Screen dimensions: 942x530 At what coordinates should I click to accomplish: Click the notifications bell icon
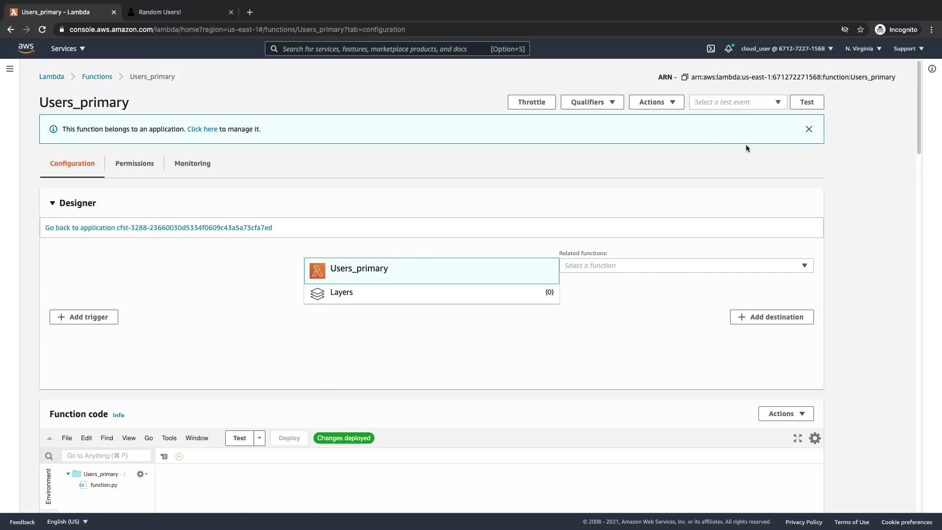[729, 49]
